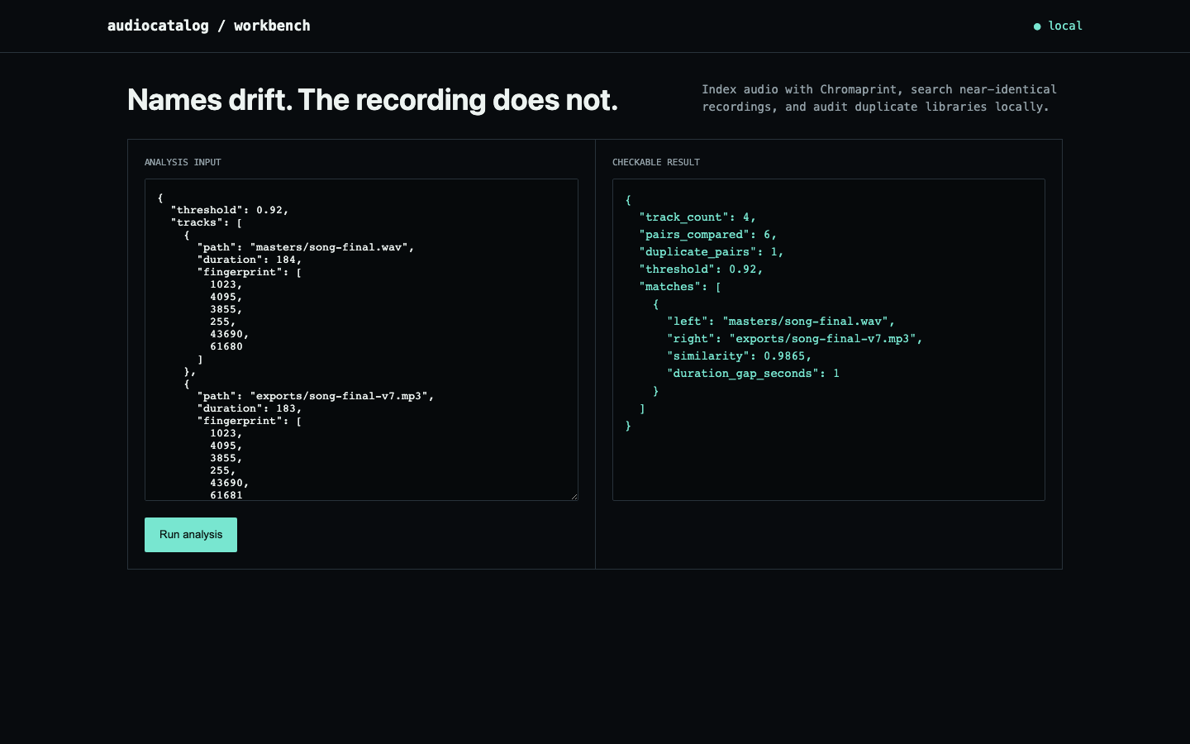
Task: Click the headline Names drift. The recording does not.
Action: point(373,100)
